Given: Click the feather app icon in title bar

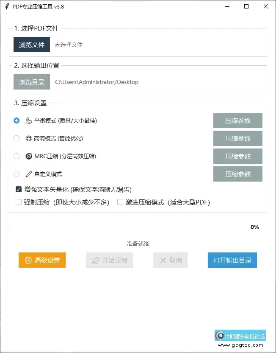Looking at the screenshot, I should coord(7,6).
